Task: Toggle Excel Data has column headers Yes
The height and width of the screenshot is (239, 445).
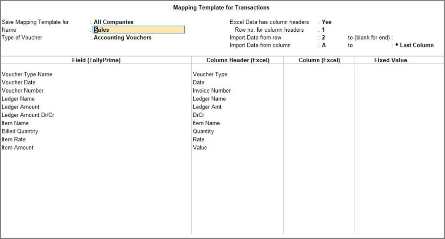Action: pos(326,22)
